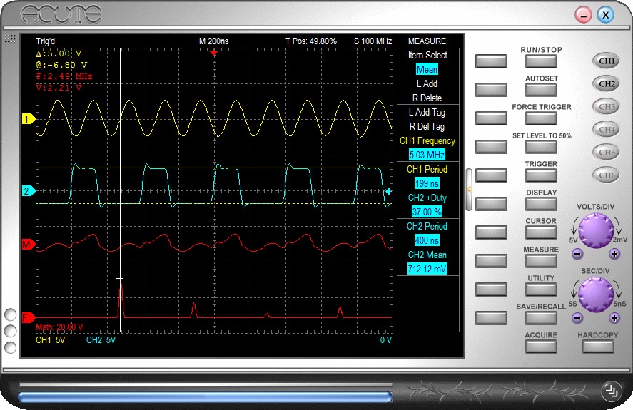Open the ACQUIRE menu button
This screenshot has height=410, width=633.
[541, 347]
